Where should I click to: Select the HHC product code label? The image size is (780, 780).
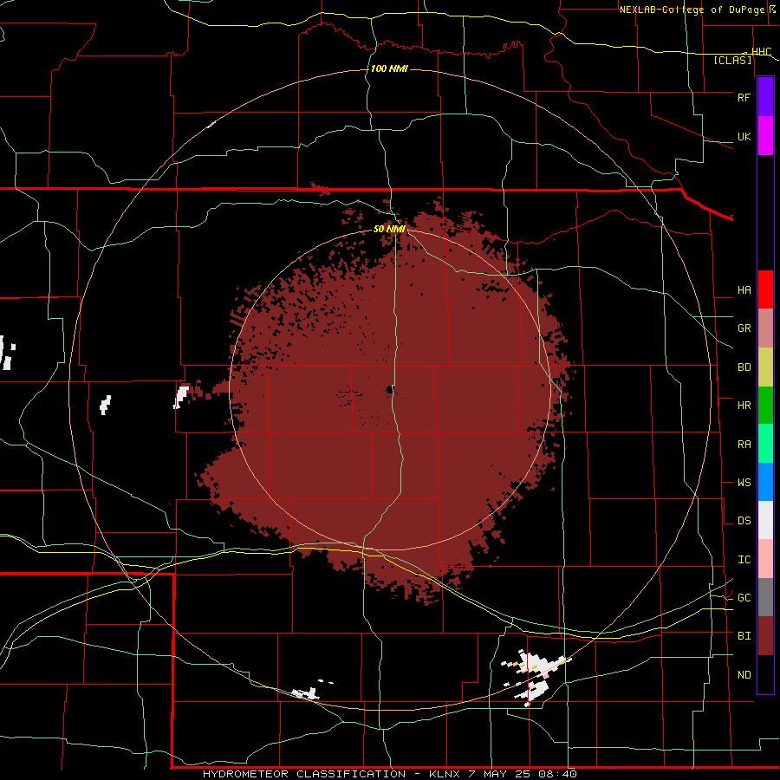pos(761,52)
